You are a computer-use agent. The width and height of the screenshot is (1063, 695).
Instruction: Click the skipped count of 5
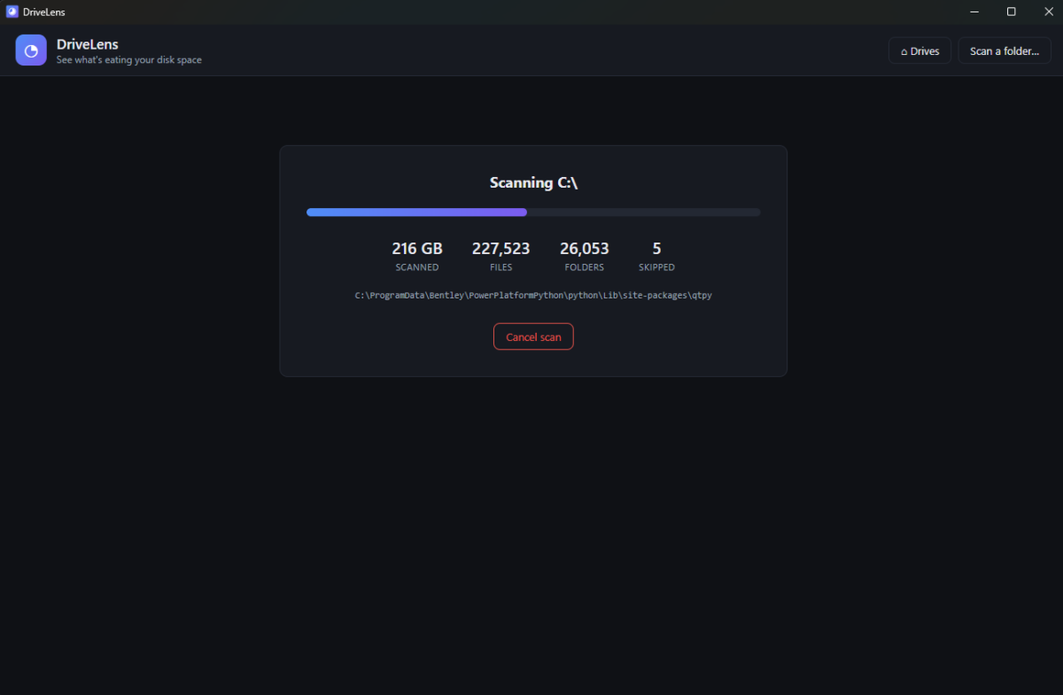tap(656, 249)
